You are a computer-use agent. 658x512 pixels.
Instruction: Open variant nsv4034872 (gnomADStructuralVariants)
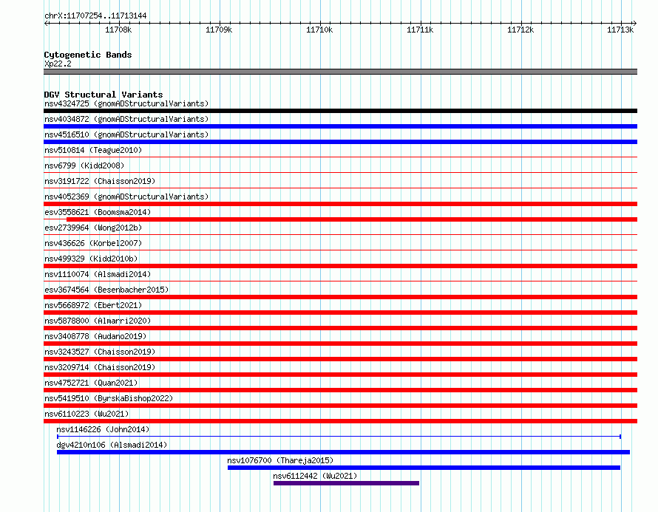click(x=126, y=119)
